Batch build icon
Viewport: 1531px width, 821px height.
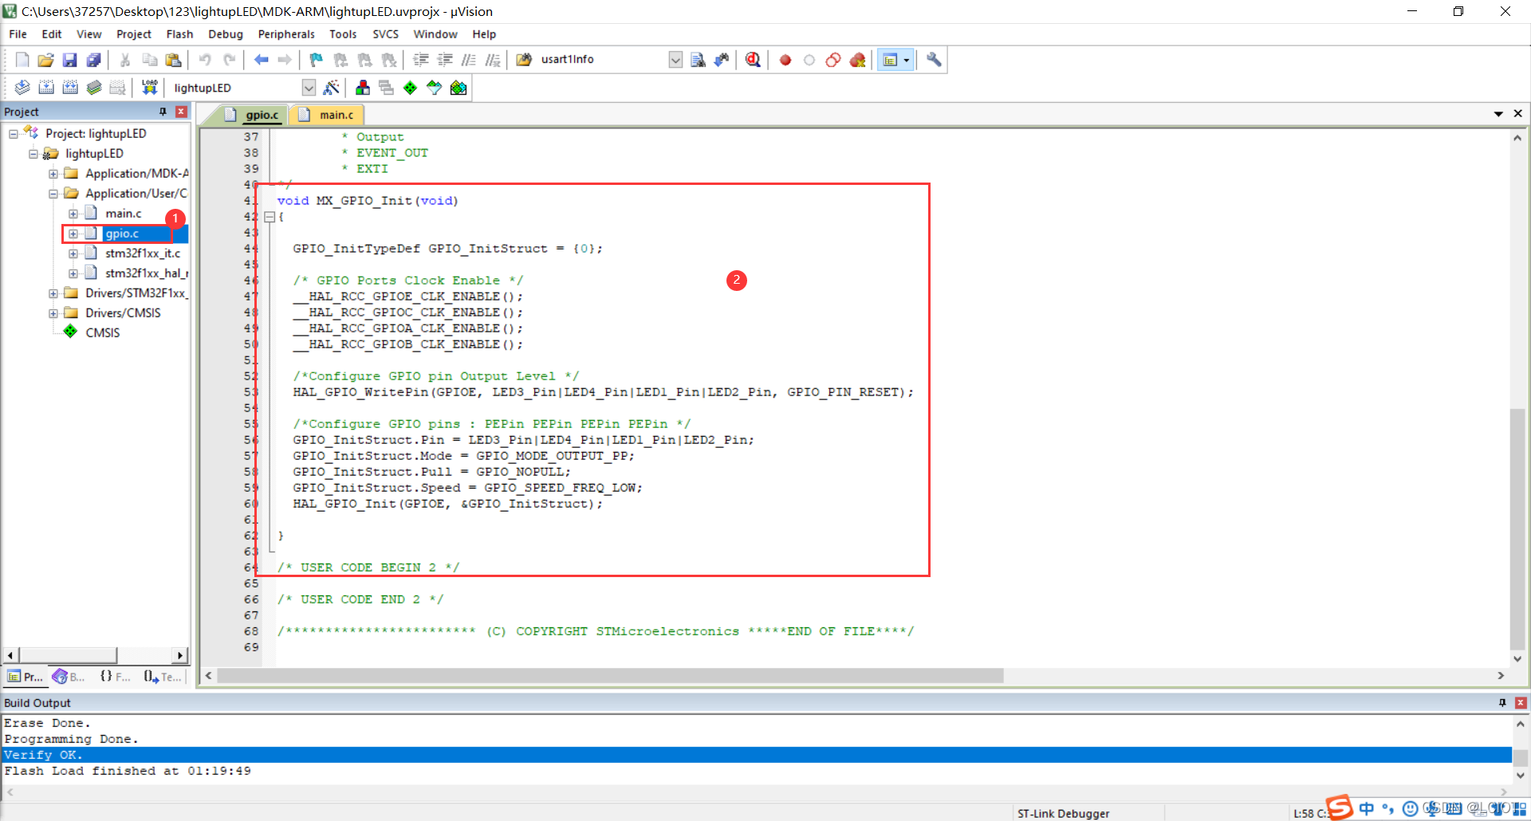pyautogui.click(x=94, y=88)
